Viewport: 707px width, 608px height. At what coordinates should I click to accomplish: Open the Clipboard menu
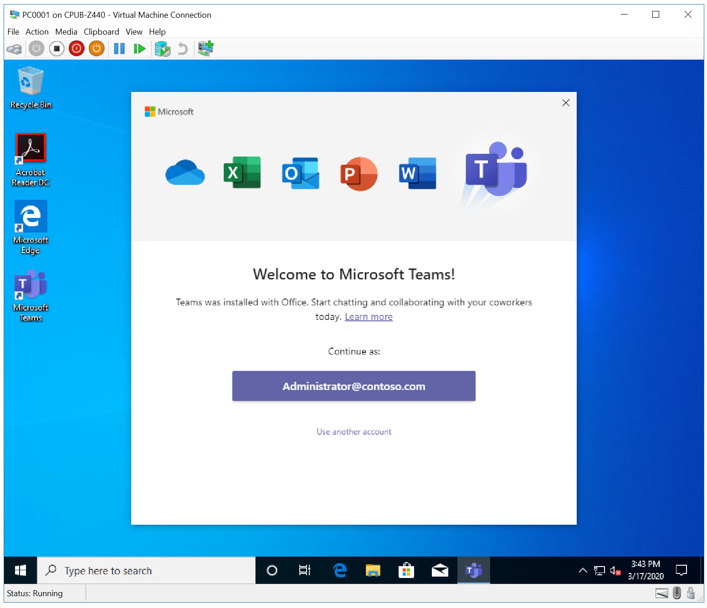click(101, 32)
